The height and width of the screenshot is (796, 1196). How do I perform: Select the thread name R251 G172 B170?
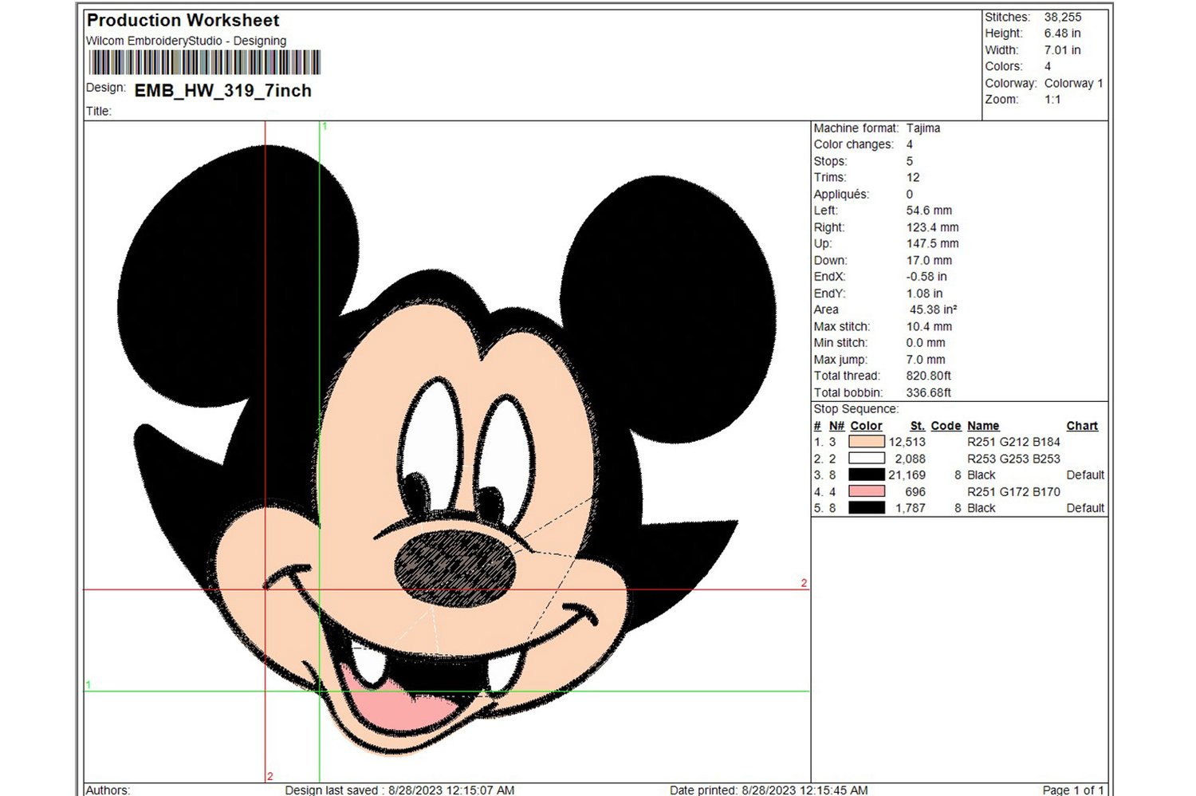[x=1014, y=492]
